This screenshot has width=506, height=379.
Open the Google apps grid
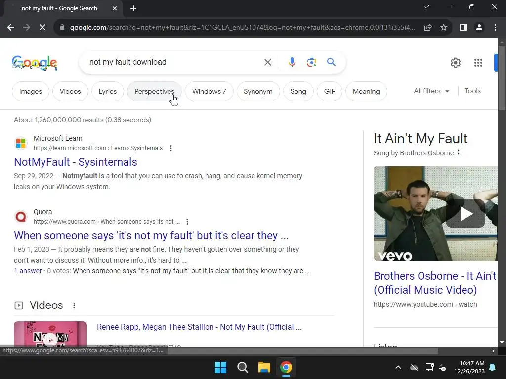[478, 63]
